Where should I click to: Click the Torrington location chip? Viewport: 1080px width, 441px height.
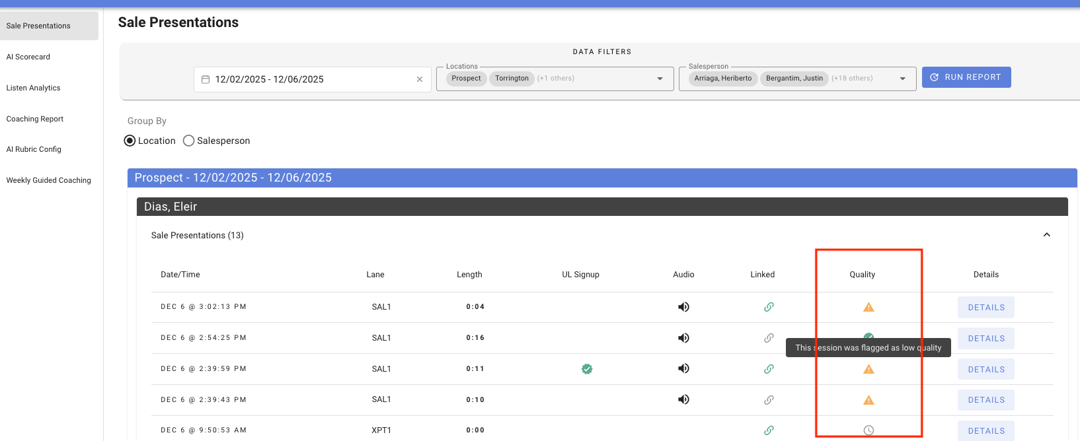(512, 79)
